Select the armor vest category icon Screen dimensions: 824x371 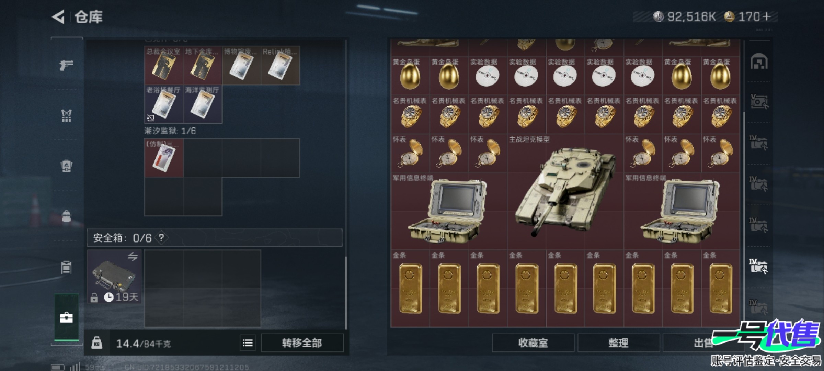(x=66, y=116)
